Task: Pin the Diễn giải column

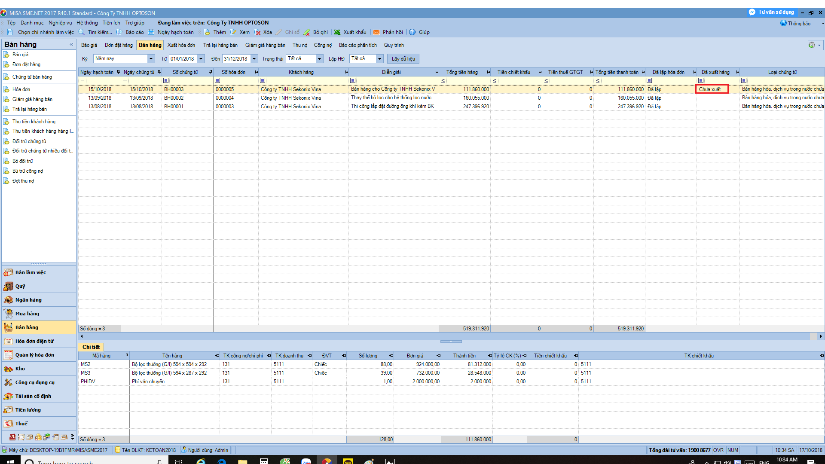Action: [x=436, y=72]
